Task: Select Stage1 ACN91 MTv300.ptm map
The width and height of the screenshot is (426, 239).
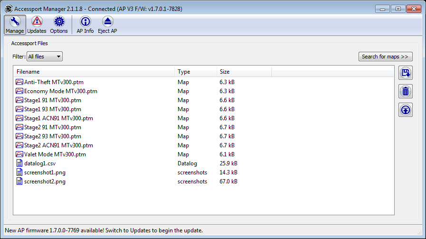Action: [x=59, y=118]
